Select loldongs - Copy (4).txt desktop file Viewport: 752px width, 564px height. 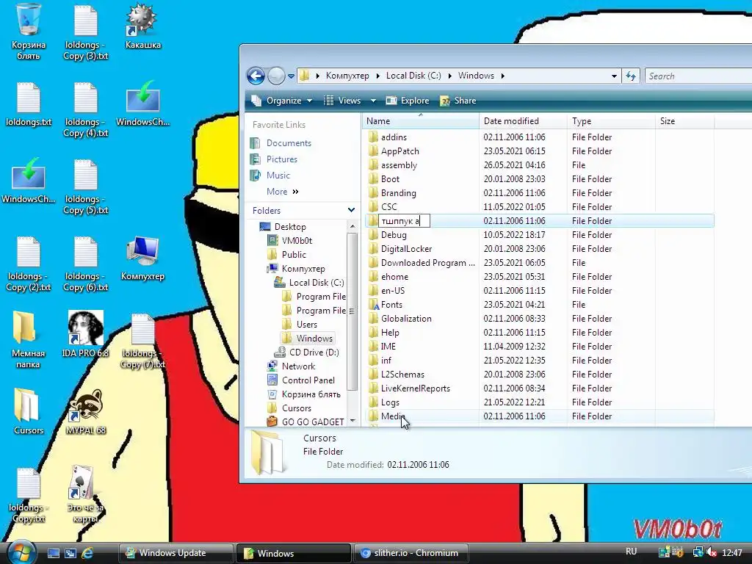(x=86, y=109)
